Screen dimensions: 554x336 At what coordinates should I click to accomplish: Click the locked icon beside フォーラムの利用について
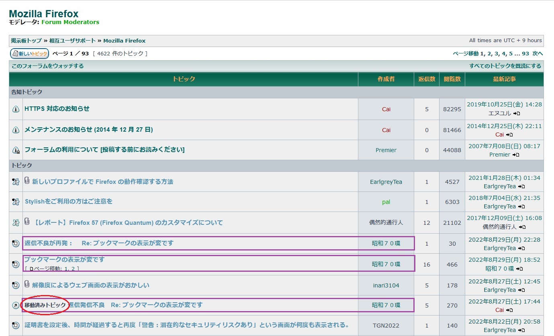click(16, 150)
